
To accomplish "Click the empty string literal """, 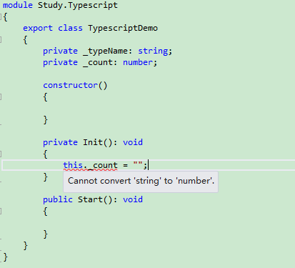I will pos(138,164).
